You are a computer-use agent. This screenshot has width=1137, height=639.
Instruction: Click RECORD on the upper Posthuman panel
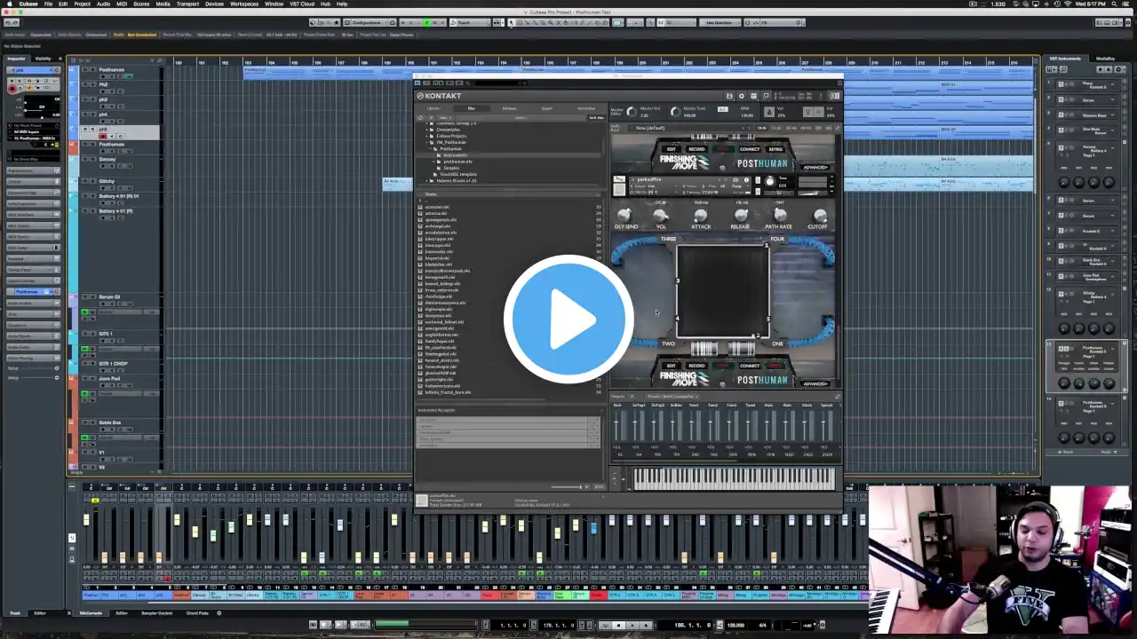pos(697,149)
